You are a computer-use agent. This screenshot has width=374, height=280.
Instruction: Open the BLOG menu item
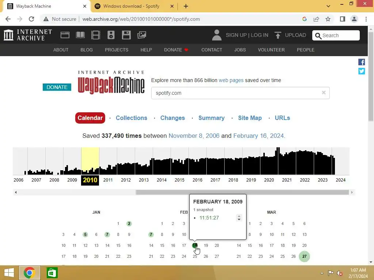[x=87, y=50]
